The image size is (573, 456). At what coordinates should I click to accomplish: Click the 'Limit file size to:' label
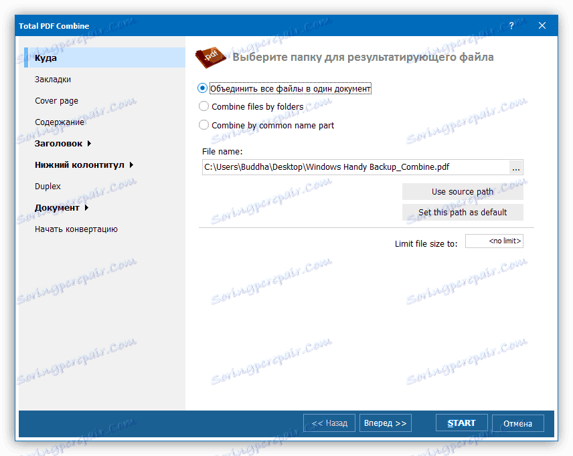[426, 244]
